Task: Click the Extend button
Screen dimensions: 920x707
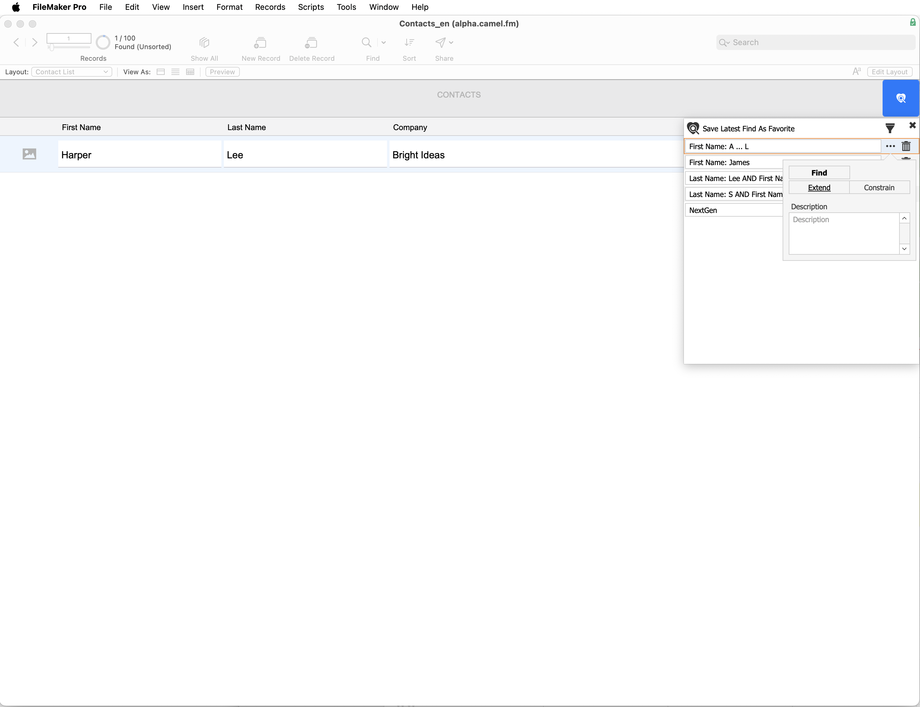Action: click(x=819, y=188)
